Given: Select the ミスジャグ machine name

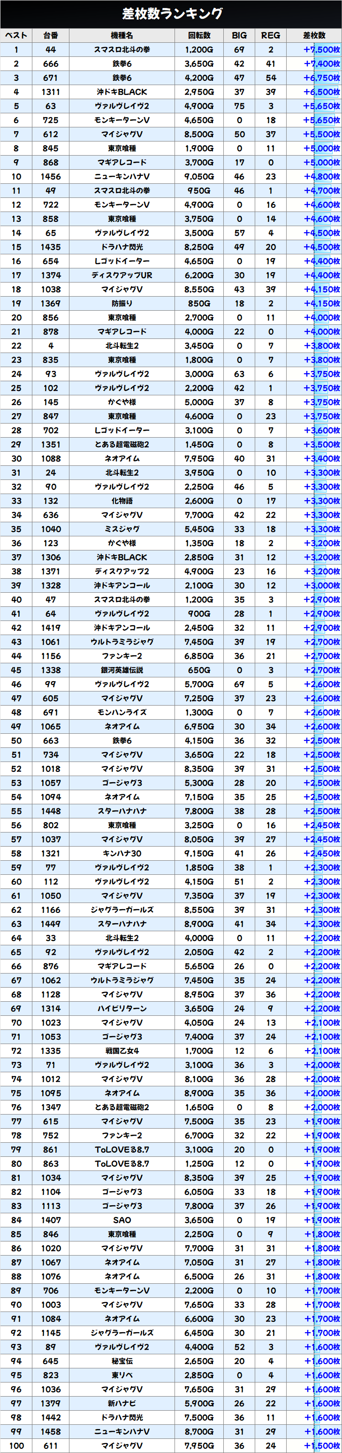Looking at the screenshot, I should coord(122,529).
